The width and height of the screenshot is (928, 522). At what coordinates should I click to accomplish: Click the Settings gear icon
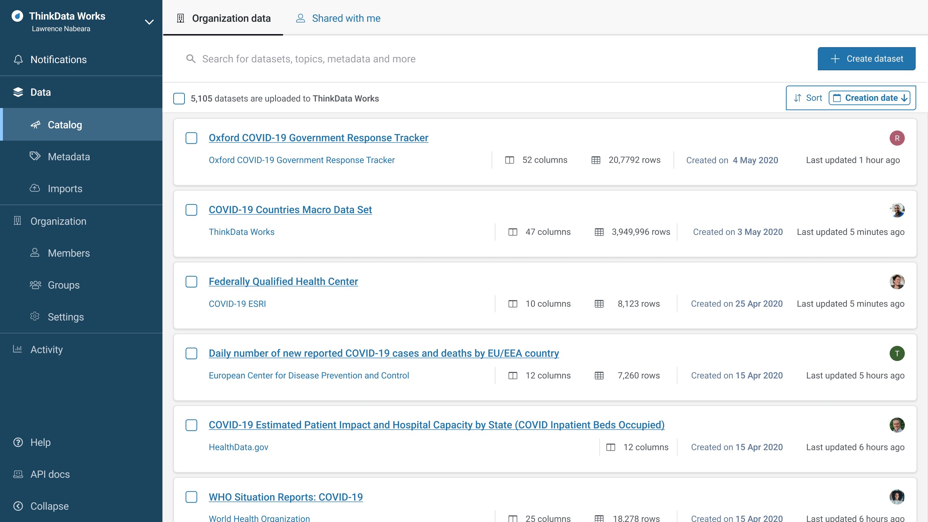click(x=35, y=316)
